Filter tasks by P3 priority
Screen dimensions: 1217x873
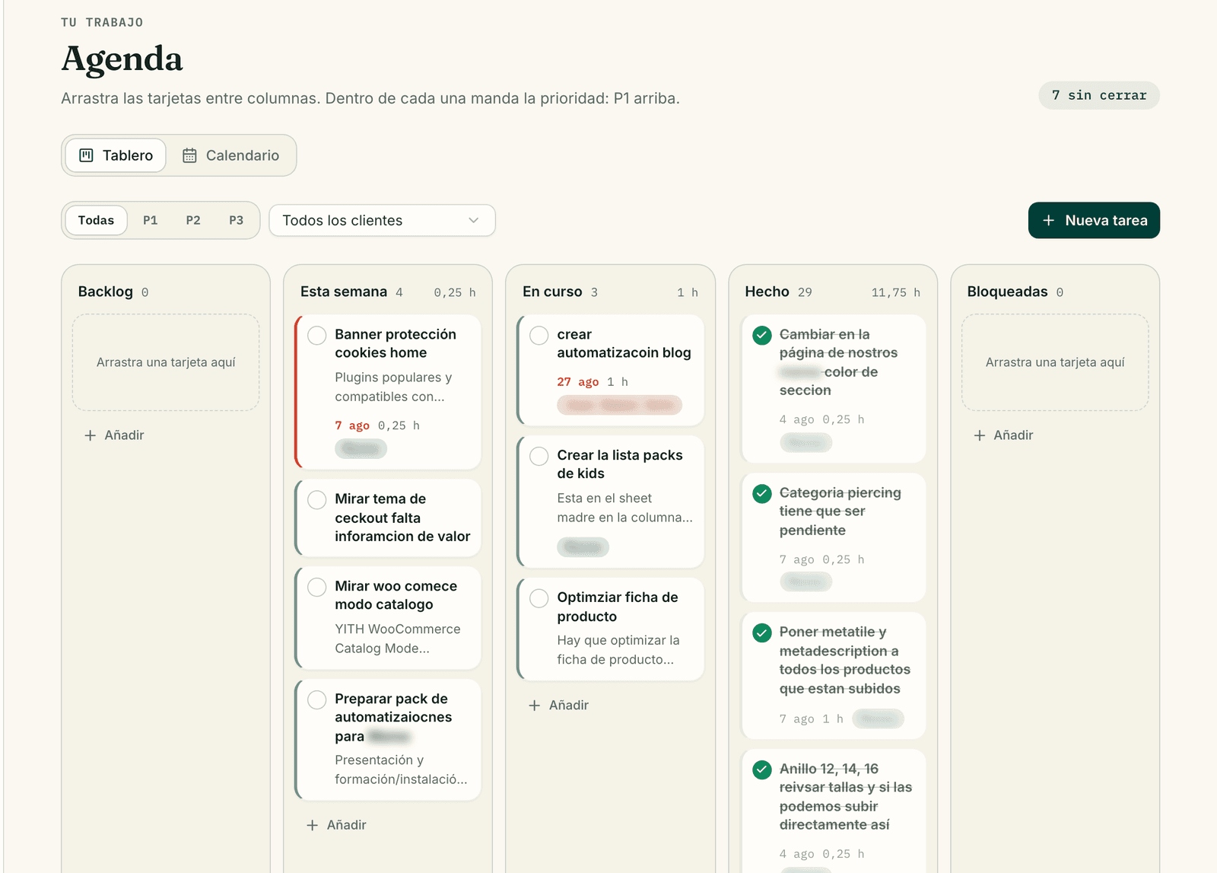[237, 220]
